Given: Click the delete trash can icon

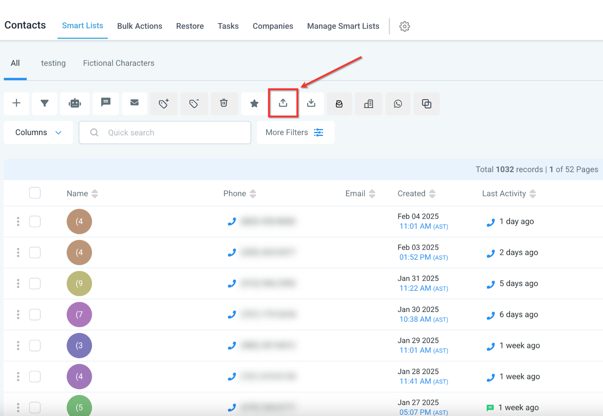Looking at the screenshot, I should point(224,103).
